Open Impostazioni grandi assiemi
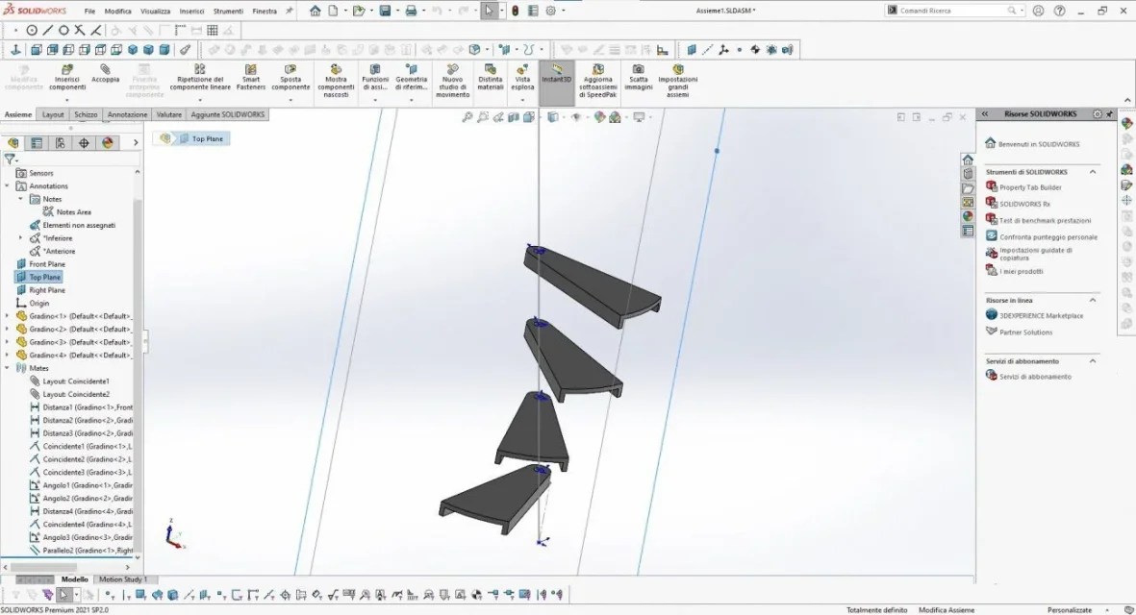1136x615 pixels. click(677, 81)
